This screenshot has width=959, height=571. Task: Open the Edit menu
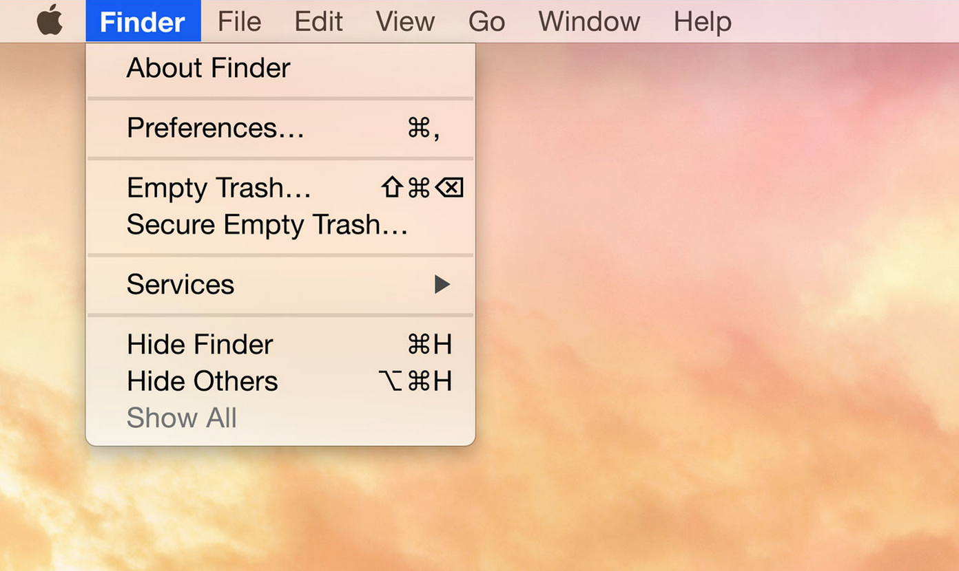click(318, 21)
